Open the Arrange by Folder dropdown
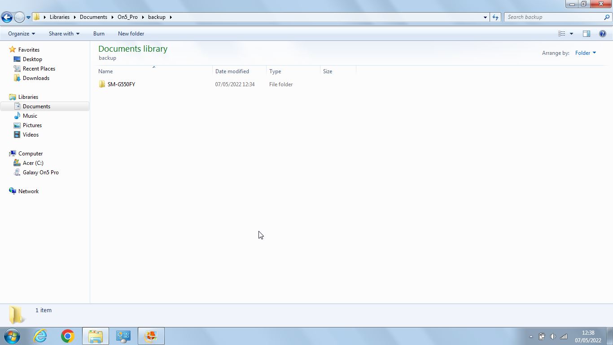613x345 pixels. (x=585, y=53)
